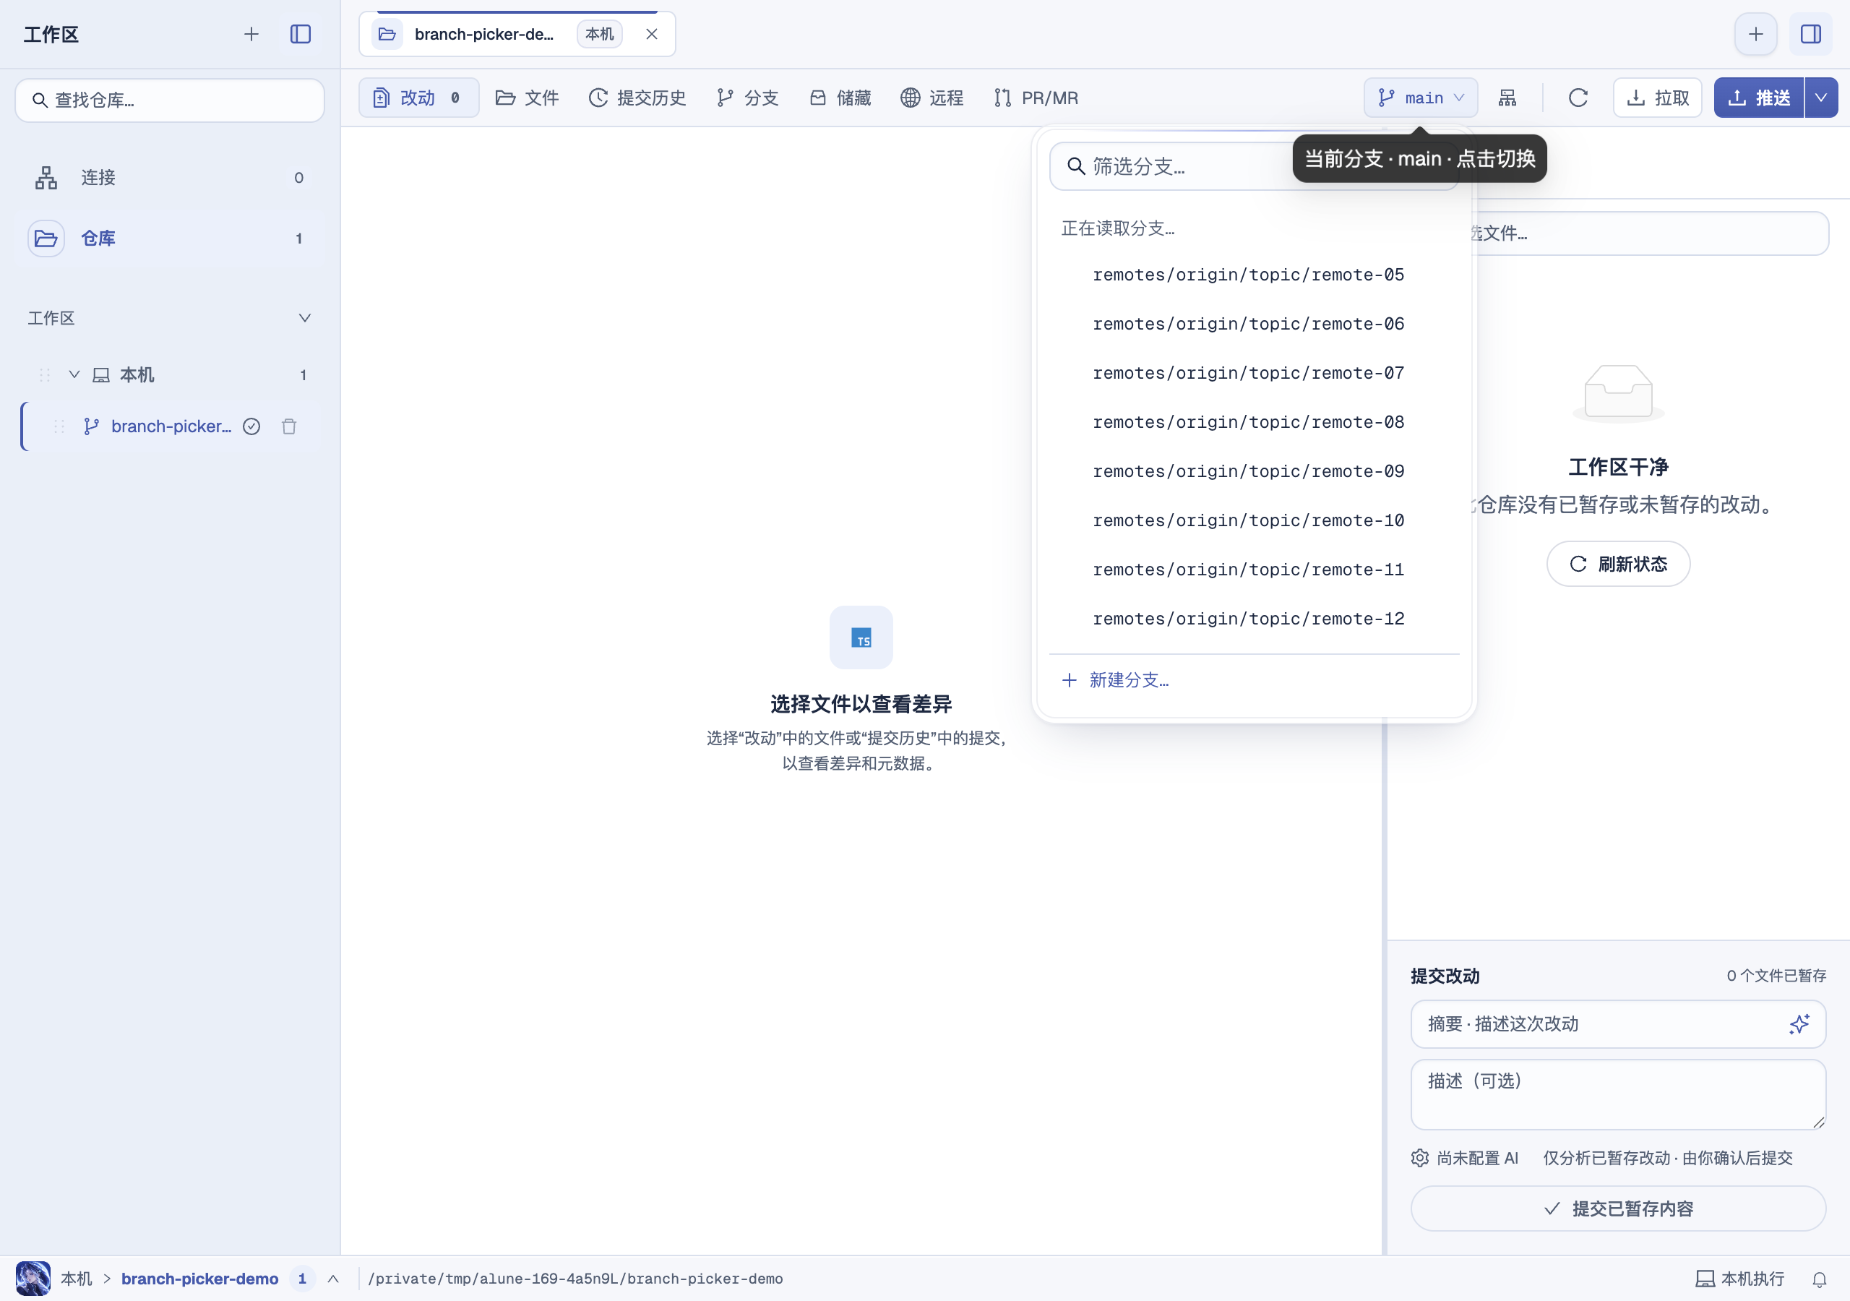Switch to the 提交历史 tab
Viewport: 1850px width, 1301px height.
pos(637,98)
